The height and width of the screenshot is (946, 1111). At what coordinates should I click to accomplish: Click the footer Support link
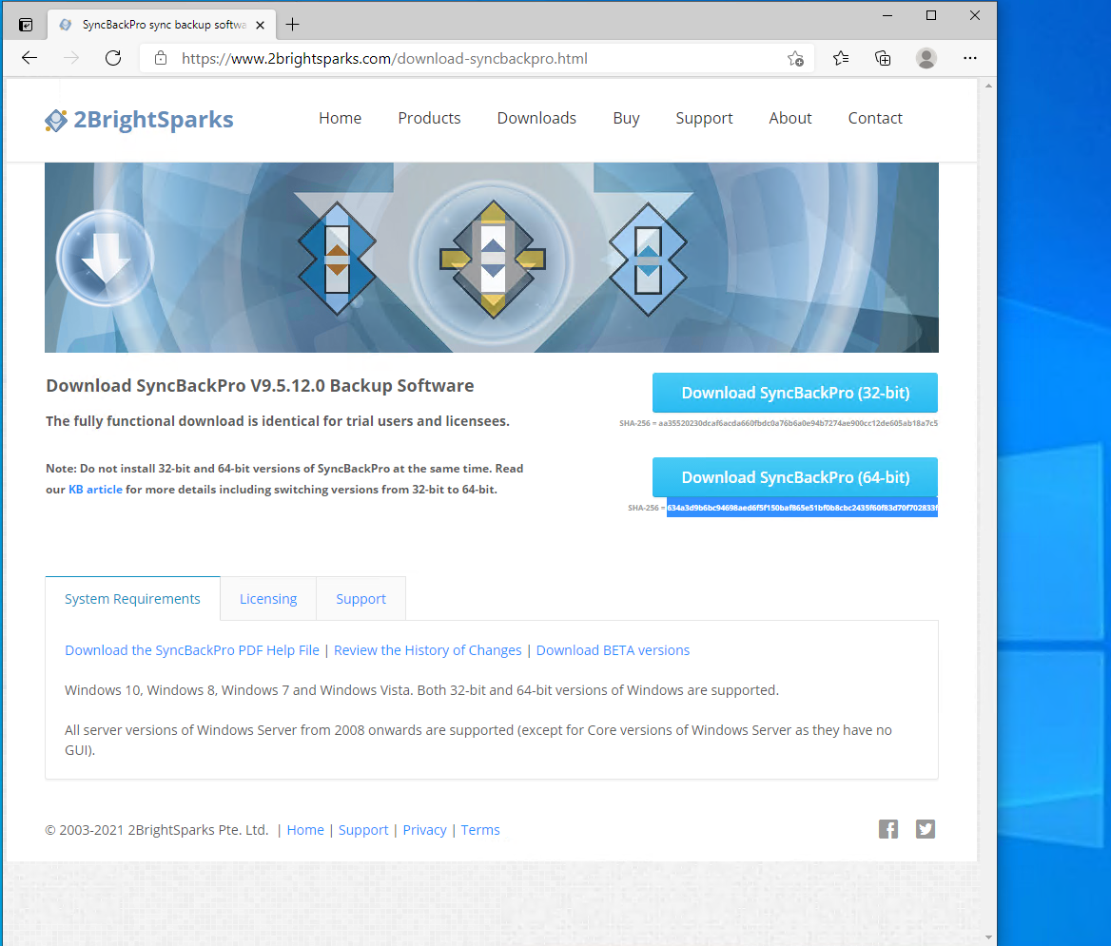point(363,830)
